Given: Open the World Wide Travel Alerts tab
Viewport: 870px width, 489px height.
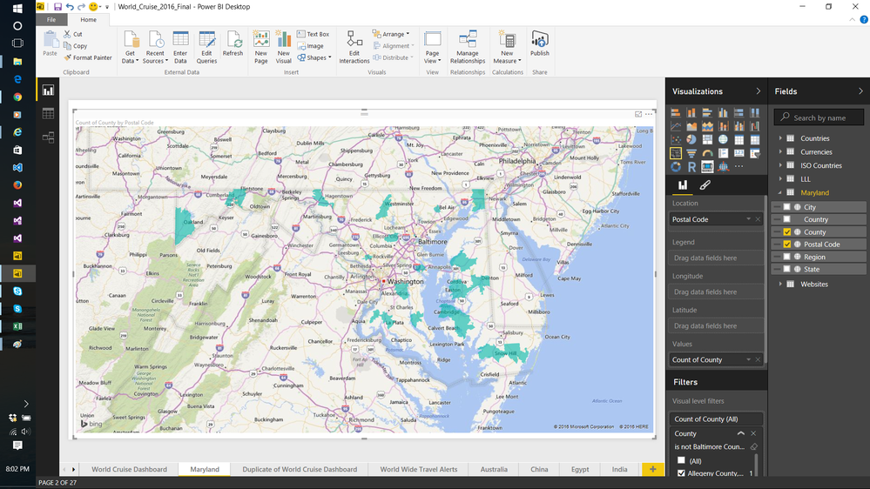Looking at the screenshot, I should click(x=418, y=469).
